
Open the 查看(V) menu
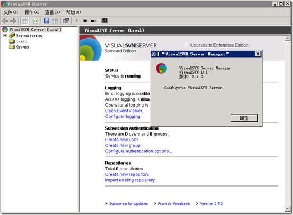53,12
